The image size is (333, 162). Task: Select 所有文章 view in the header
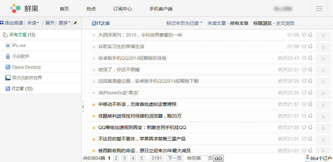tap(239, 23)
